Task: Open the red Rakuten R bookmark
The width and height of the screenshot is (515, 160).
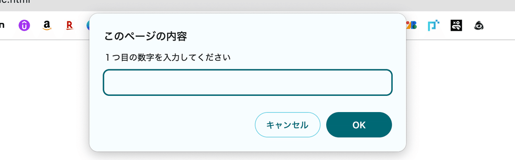Action: (x=70, y=26)
